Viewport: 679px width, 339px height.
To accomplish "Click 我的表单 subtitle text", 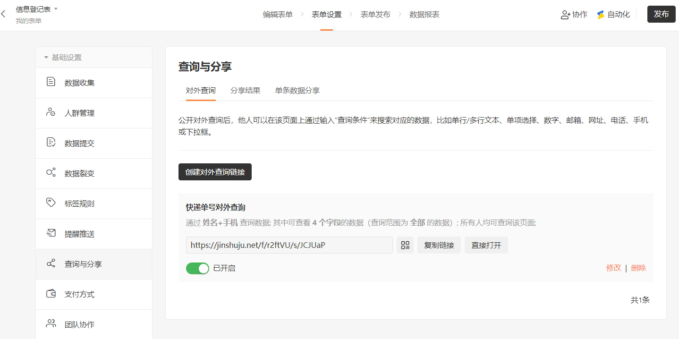I will 28,21.
